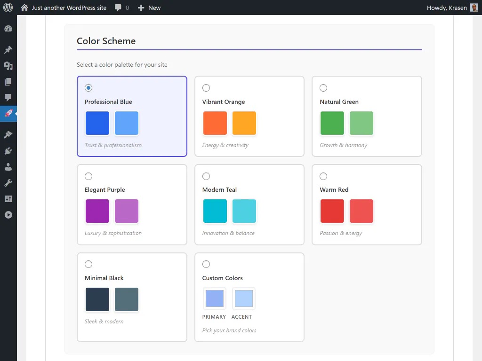
Task: Click the Custom Colors primary color picker
Action: [215, 298]
